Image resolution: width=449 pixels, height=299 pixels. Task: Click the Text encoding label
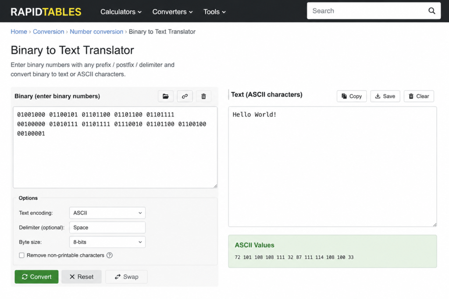point(36,213)
